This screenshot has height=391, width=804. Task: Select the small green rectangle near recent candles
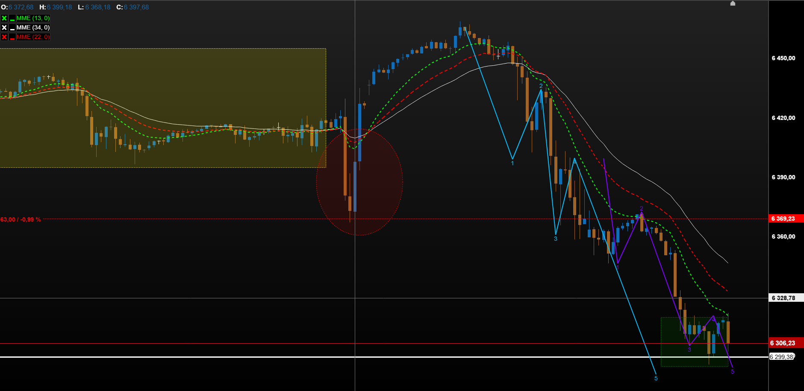click(x=695, y=342)
